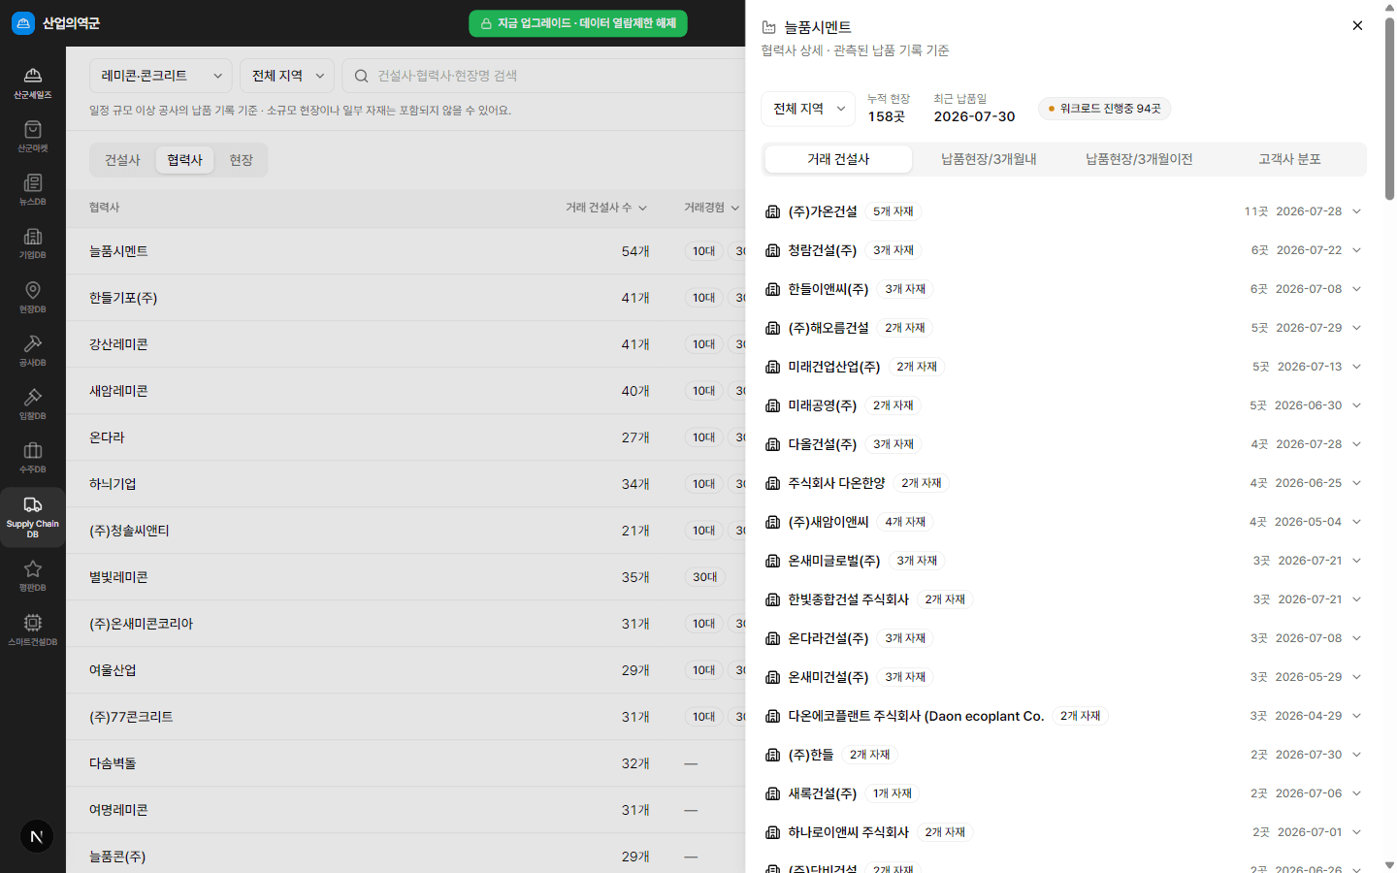Open 수주DB from the sidebar
Viewport: 1397px width, 873px height.
coord(33,457)
